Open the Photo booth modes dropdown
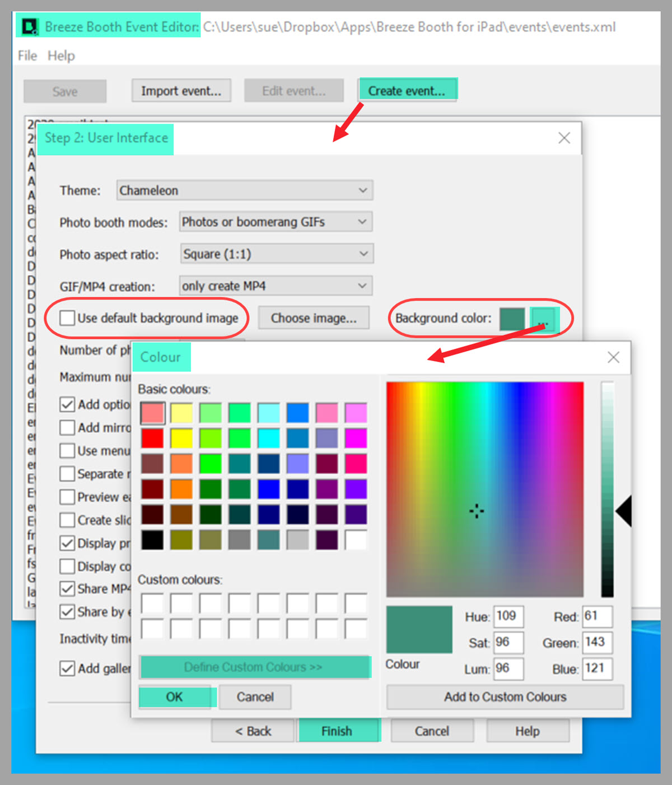This screenshot has height=785, width=672. (x=276, y=222)
